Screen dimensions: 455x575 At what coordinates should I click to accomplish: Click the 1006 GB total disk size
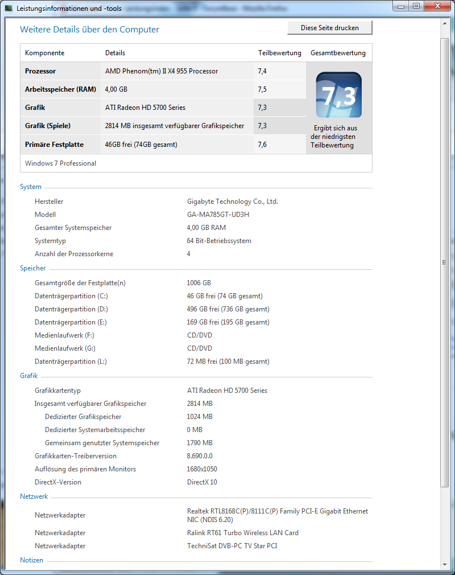click(199, 283)
